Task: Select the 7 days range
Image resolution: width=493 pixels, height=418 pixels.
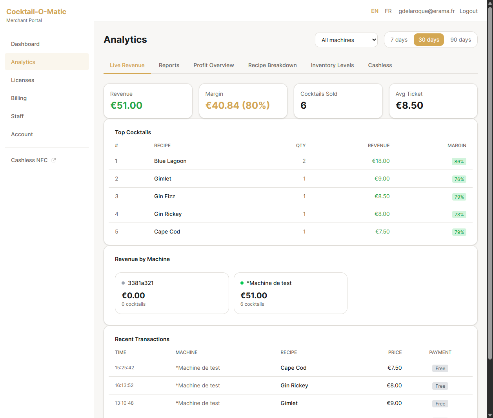Action: [399, 40]
